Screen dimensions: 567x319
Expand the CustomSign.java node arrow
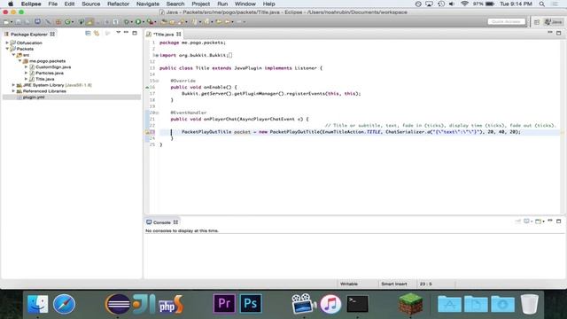26,67
